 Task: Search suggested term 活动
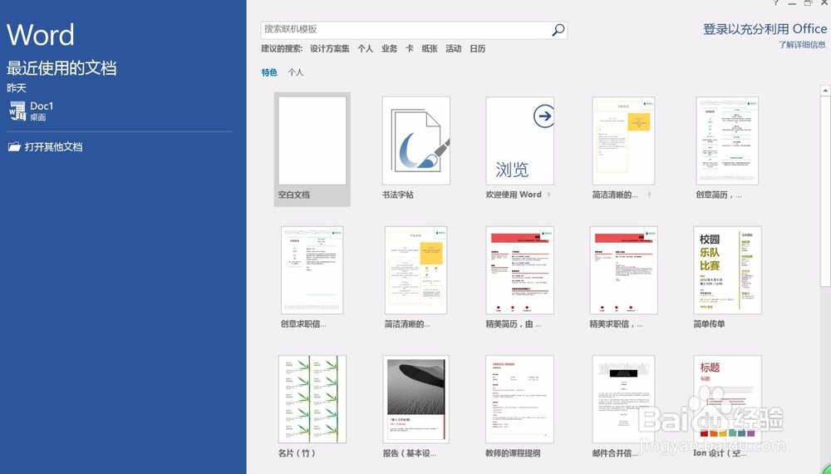click(x=453, y=49)
